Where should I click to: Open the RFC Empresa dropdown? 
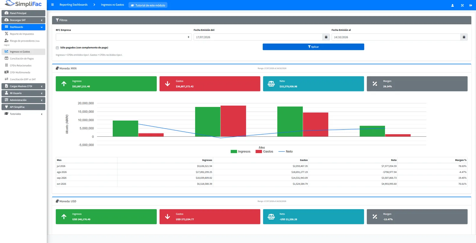(x=124, y=37)
